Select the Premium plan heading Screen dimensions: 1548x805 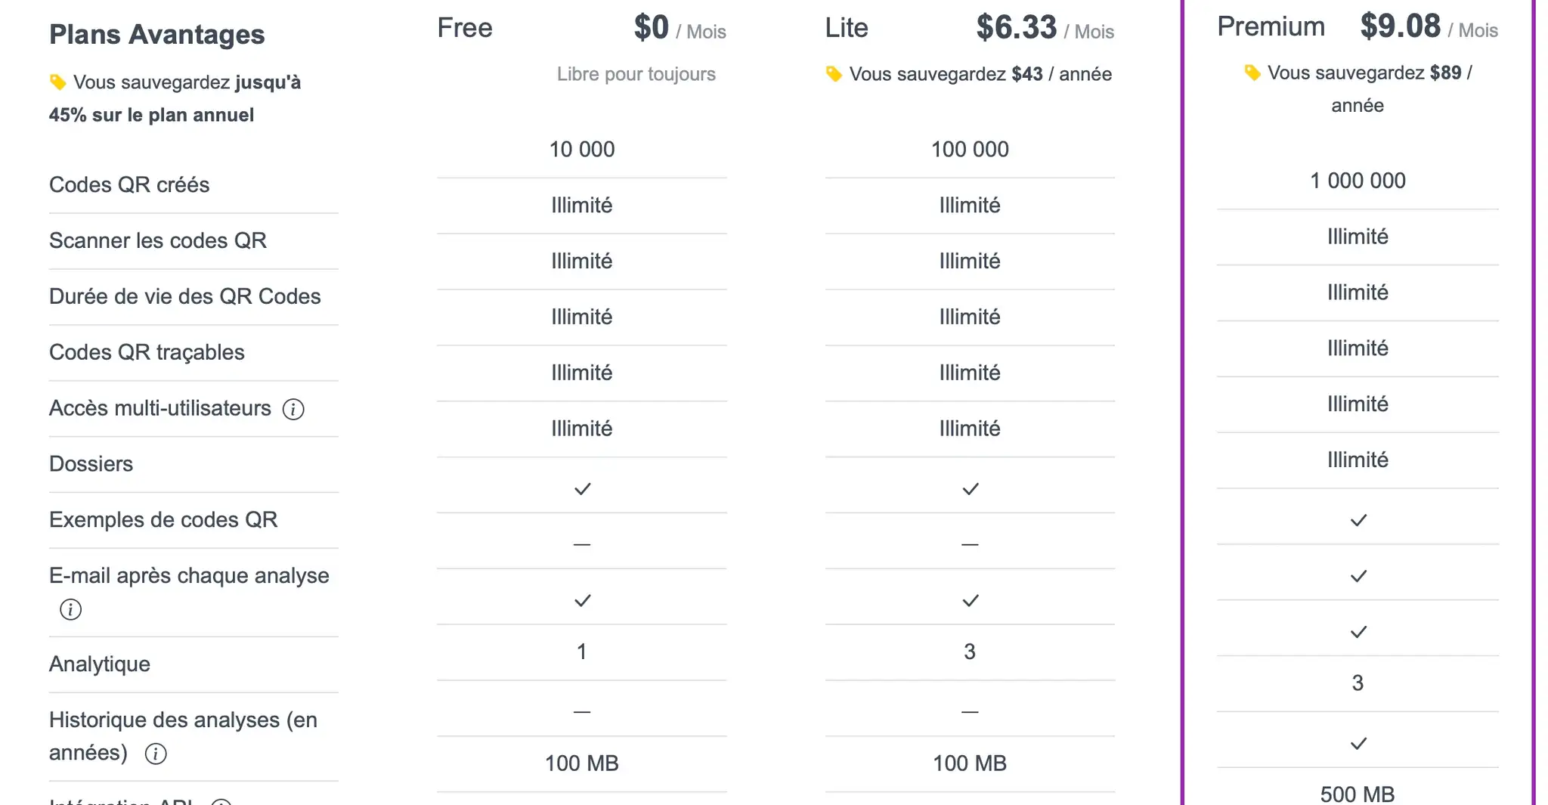coord(1271,26)
